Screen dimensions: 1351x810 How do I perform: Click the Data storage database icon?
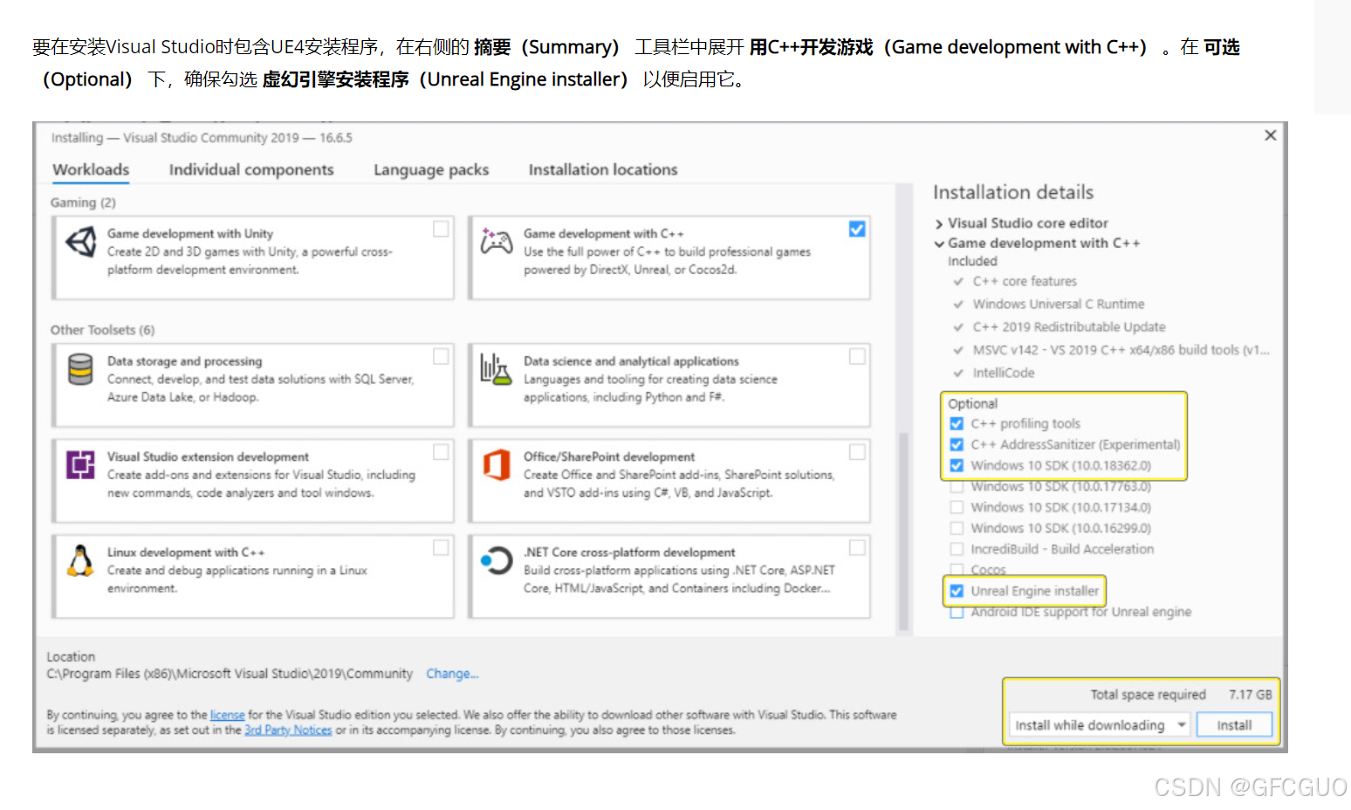coord(80,369)
